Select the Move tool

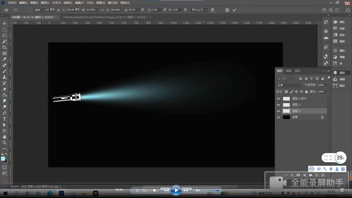(x=4, y=23)
